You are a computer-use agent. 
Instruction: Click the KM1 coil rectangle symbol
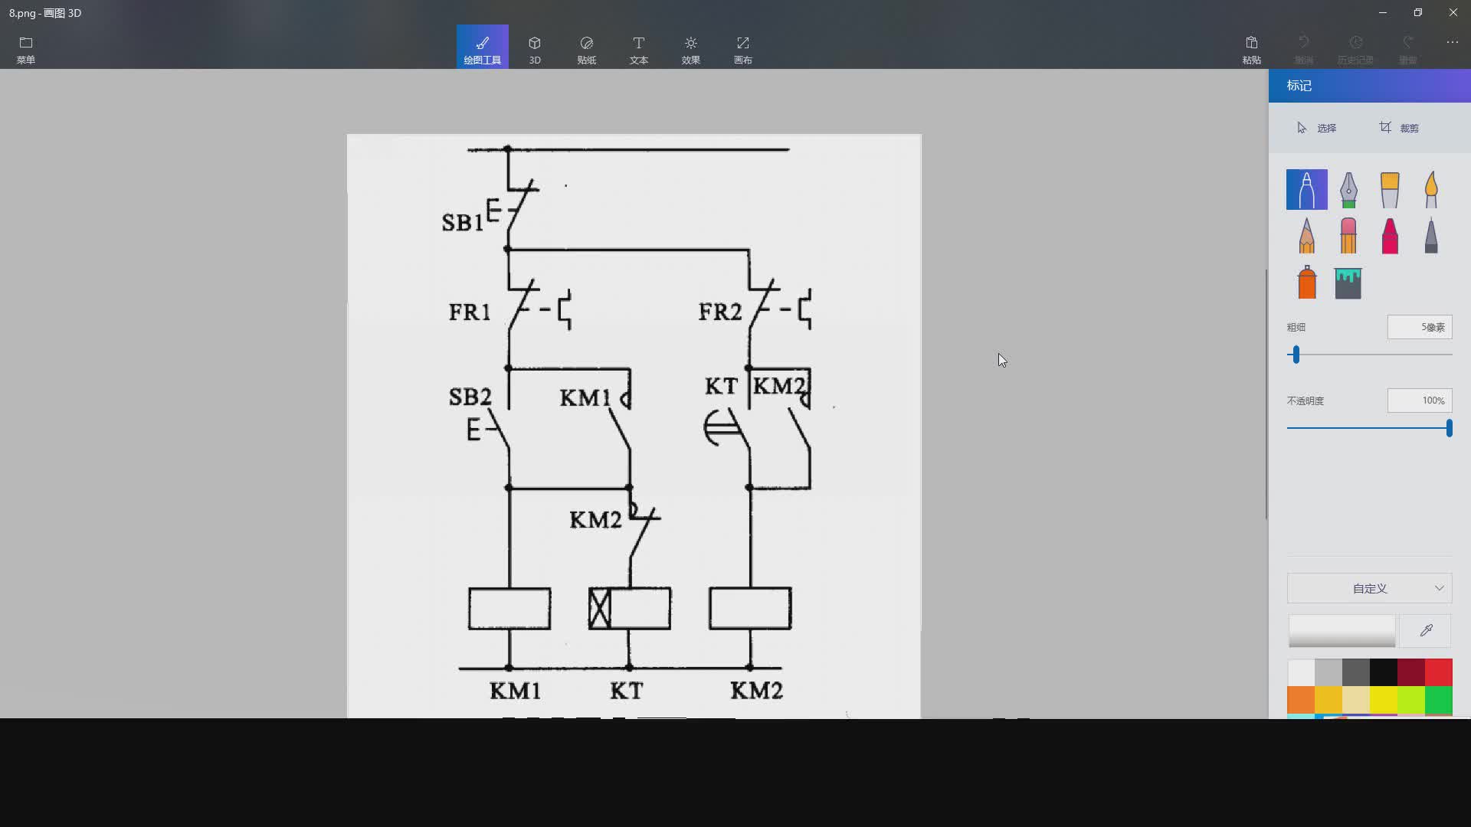pos(509,609)
